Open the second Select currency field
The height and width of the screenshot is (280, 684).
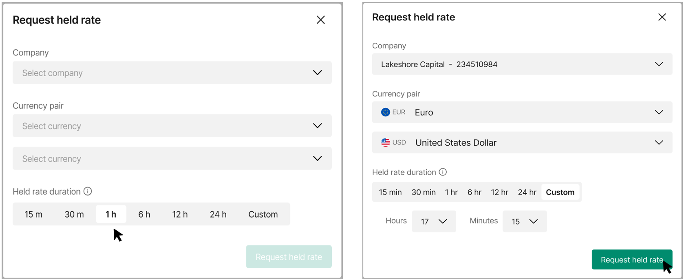tap(172, 159)
